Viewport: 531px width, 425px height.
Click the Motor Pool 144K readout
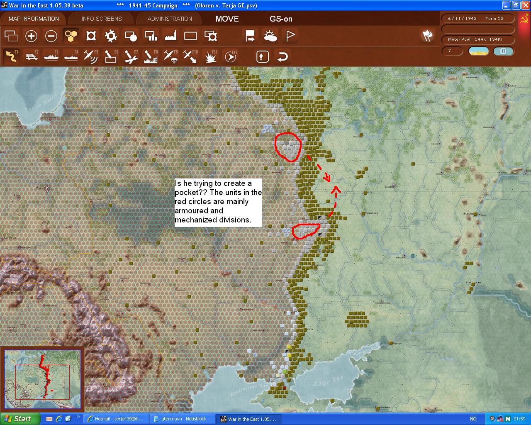click(477, 39)
